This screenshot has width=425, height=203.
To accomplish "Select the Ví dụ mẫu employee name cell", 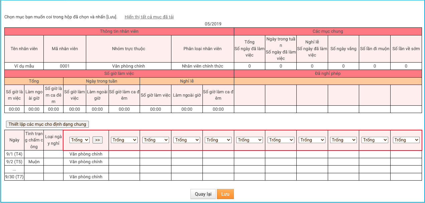I will [24, 66].
